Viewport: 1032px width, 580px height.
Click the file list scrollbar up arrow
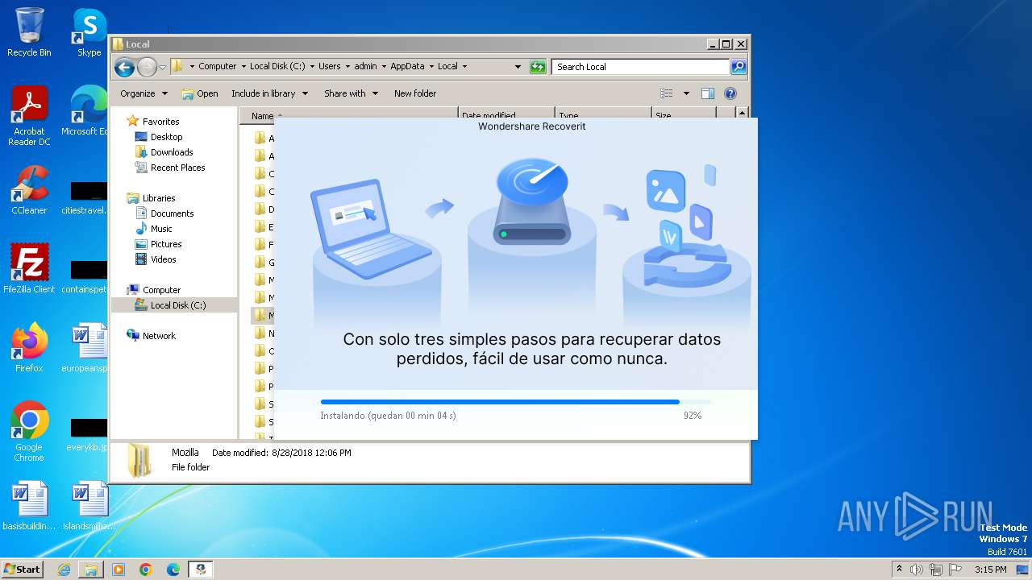pos(743,114)
